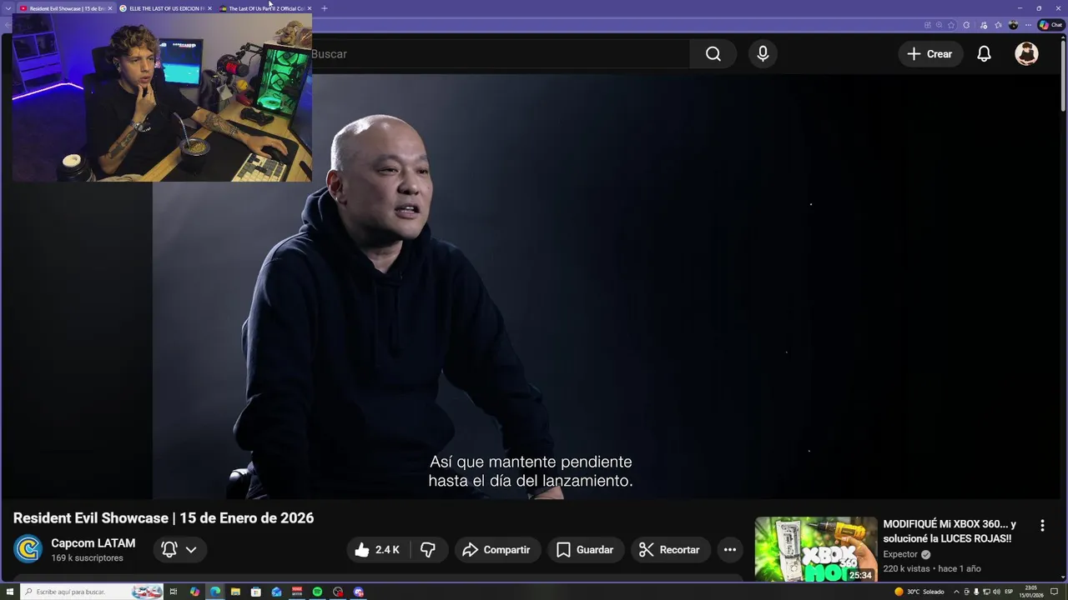This screenshot has width=1068, height=600.
Task: Click the system tray microphone icon
Action: click(976, 592)
